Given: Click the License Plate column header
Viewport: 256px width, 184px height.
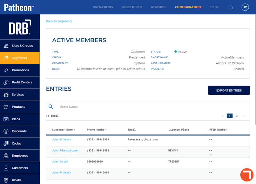Looking at the screenshot, I should pos(179,130).
